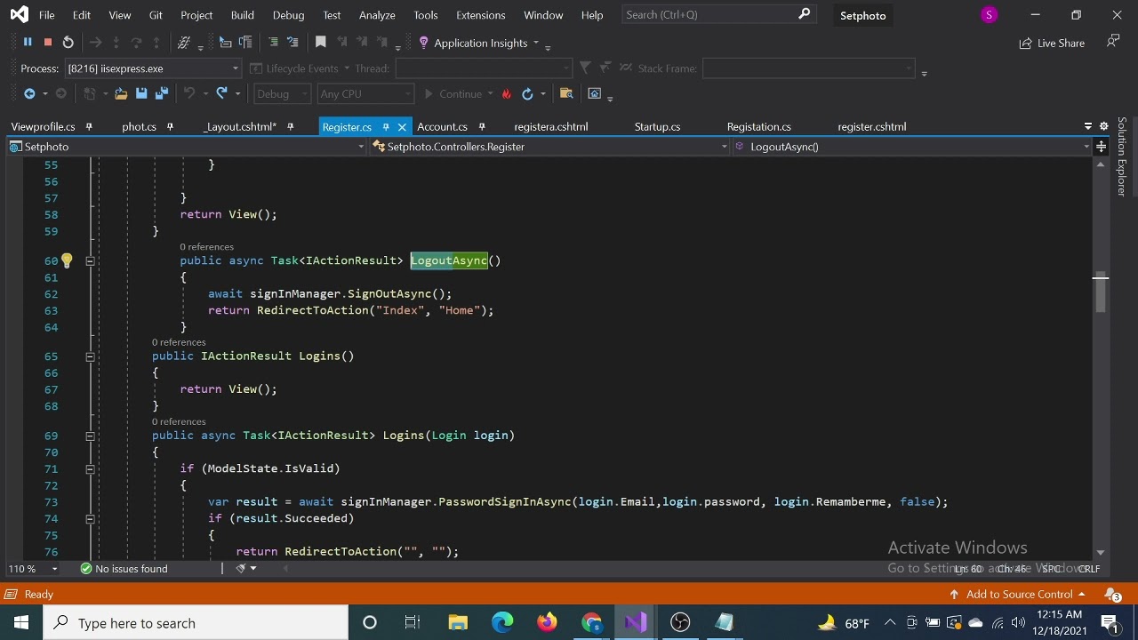Switch to the Startup.cs tab
Screen dimensions: 1138x640
(657, 127)
